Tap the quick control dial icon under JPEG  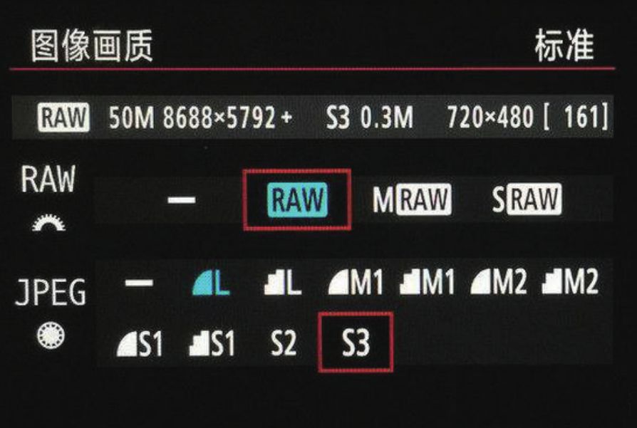51,335
